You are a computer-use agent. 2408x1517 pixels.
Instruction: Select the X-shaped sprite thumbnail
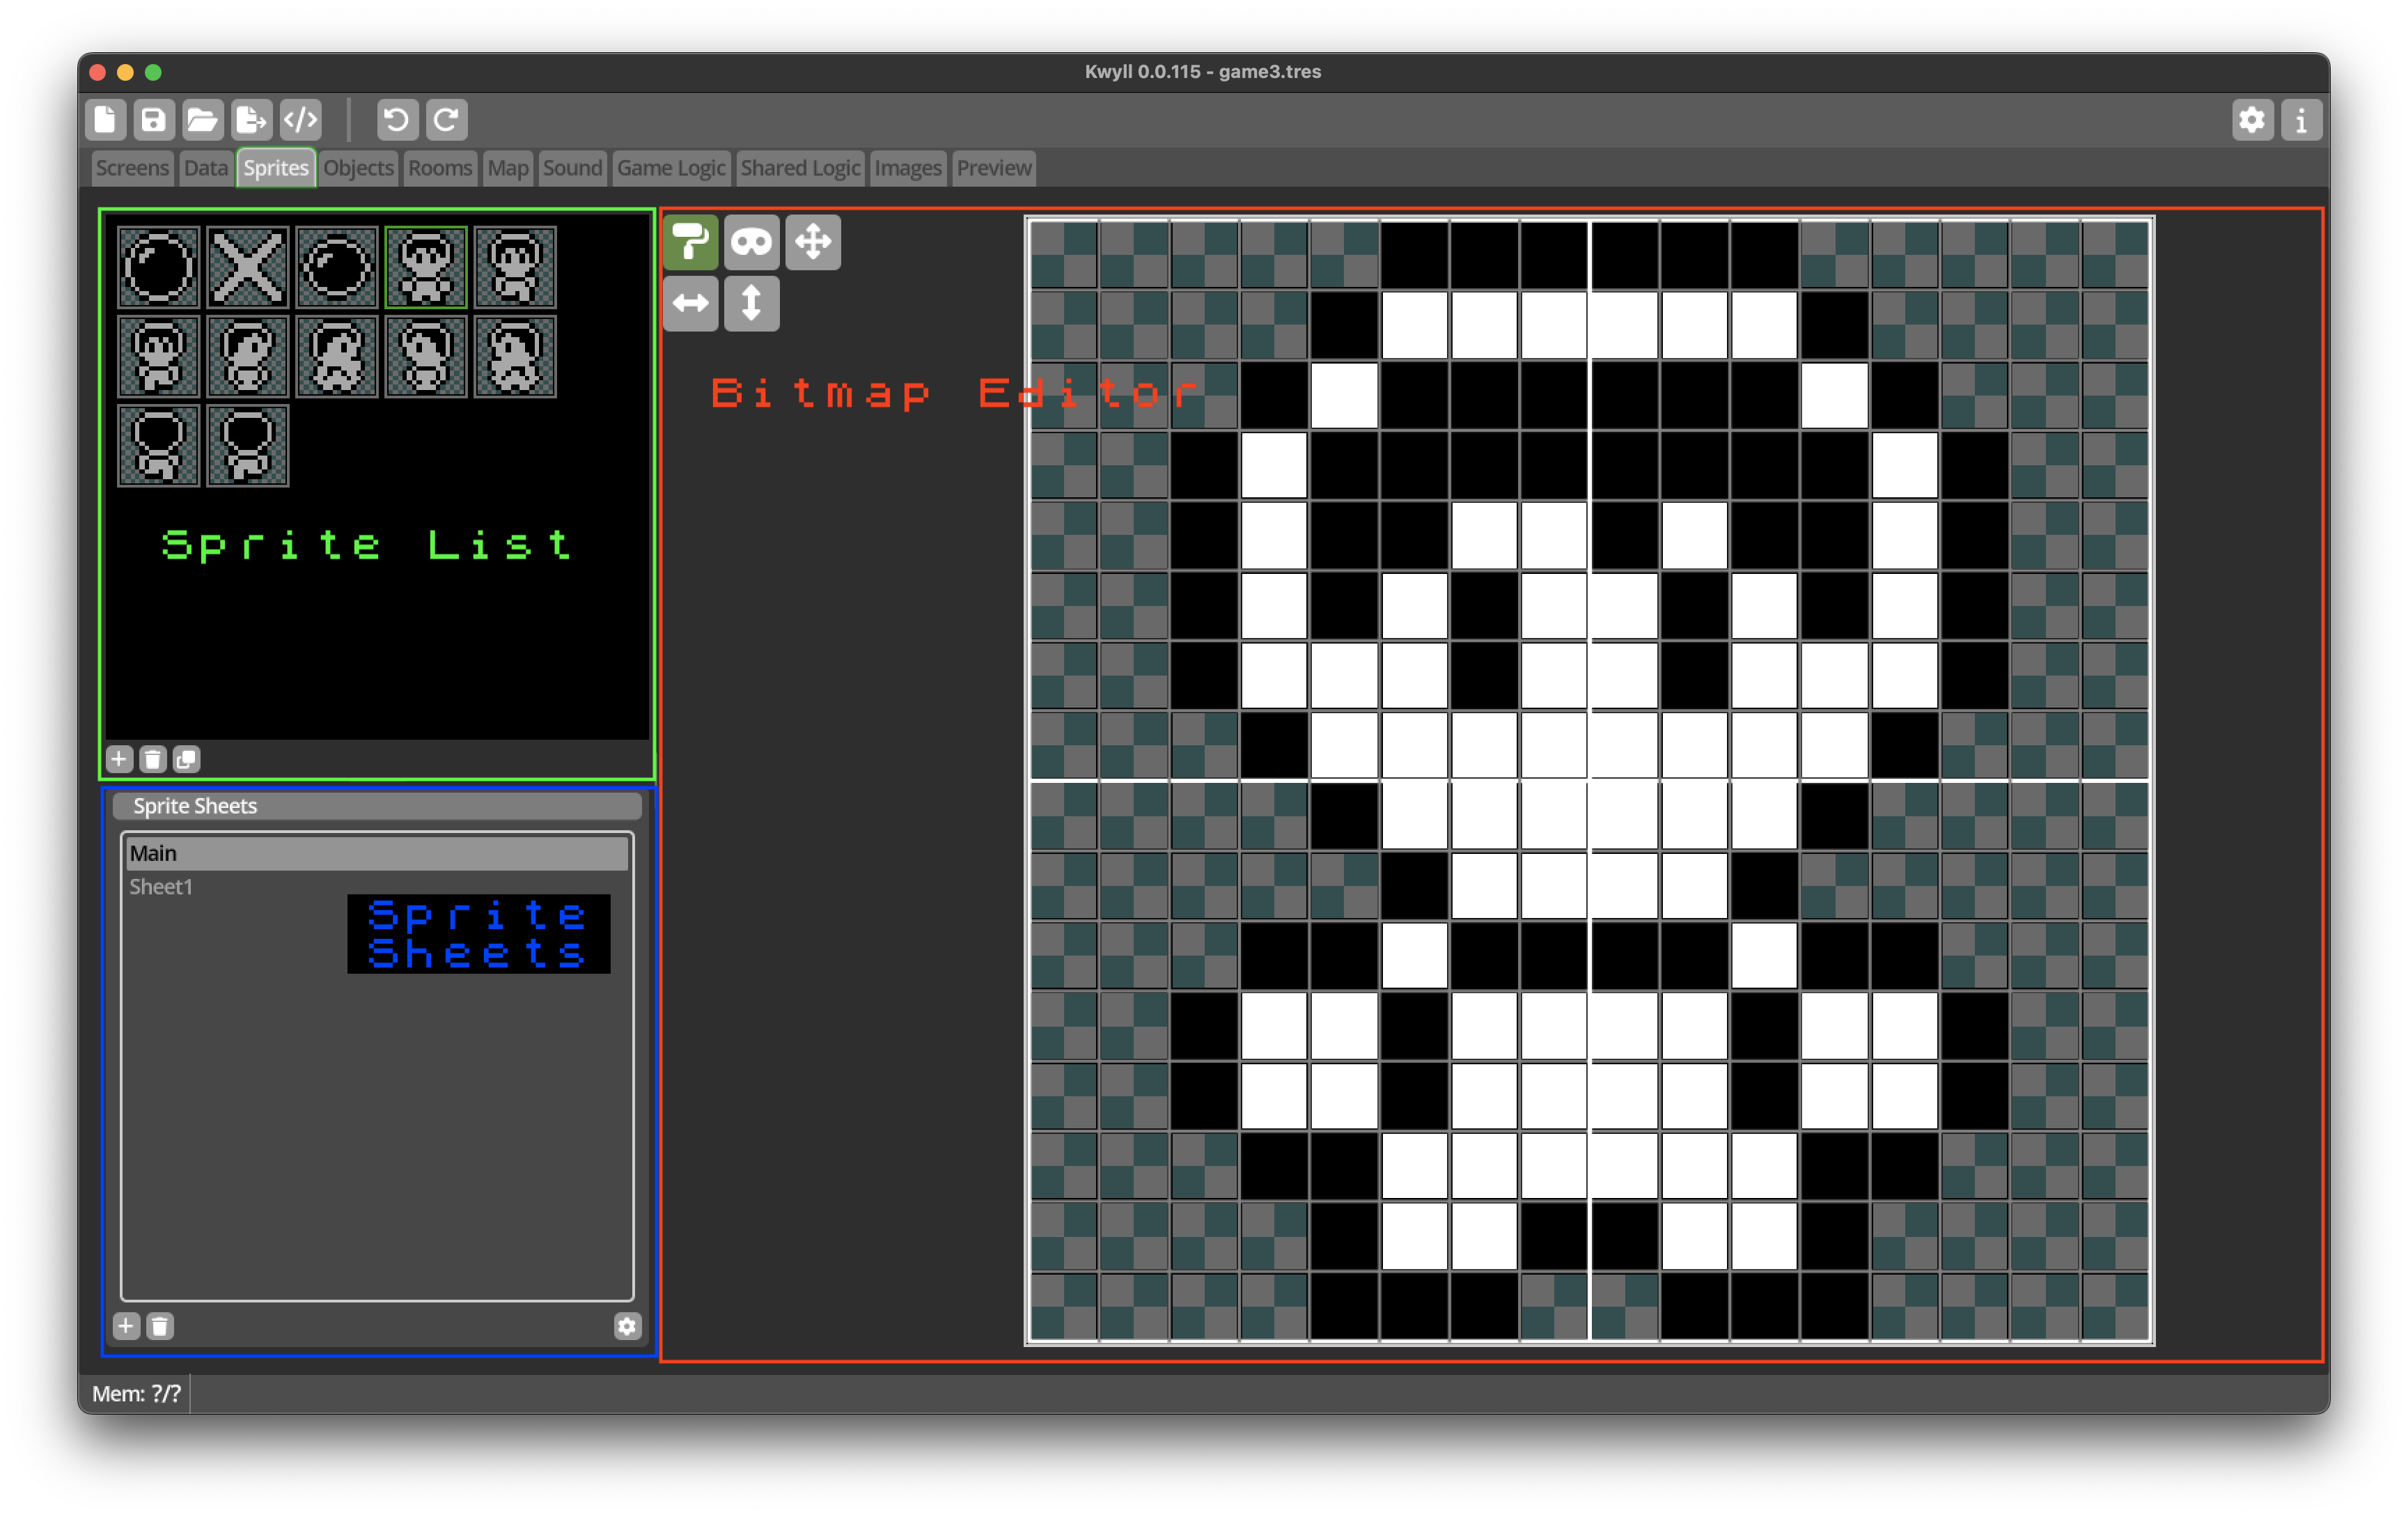tap(247, 267)
